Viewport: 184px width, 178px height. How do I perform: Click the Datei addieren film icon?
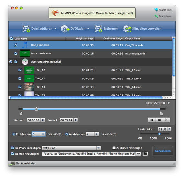pyautogui.click(x=26, y=29)
